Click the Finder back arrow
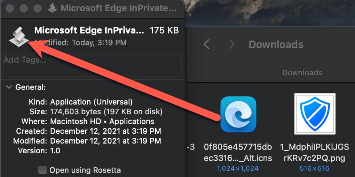The width and height of the screenshot is (355, 177). coord(206,44)
